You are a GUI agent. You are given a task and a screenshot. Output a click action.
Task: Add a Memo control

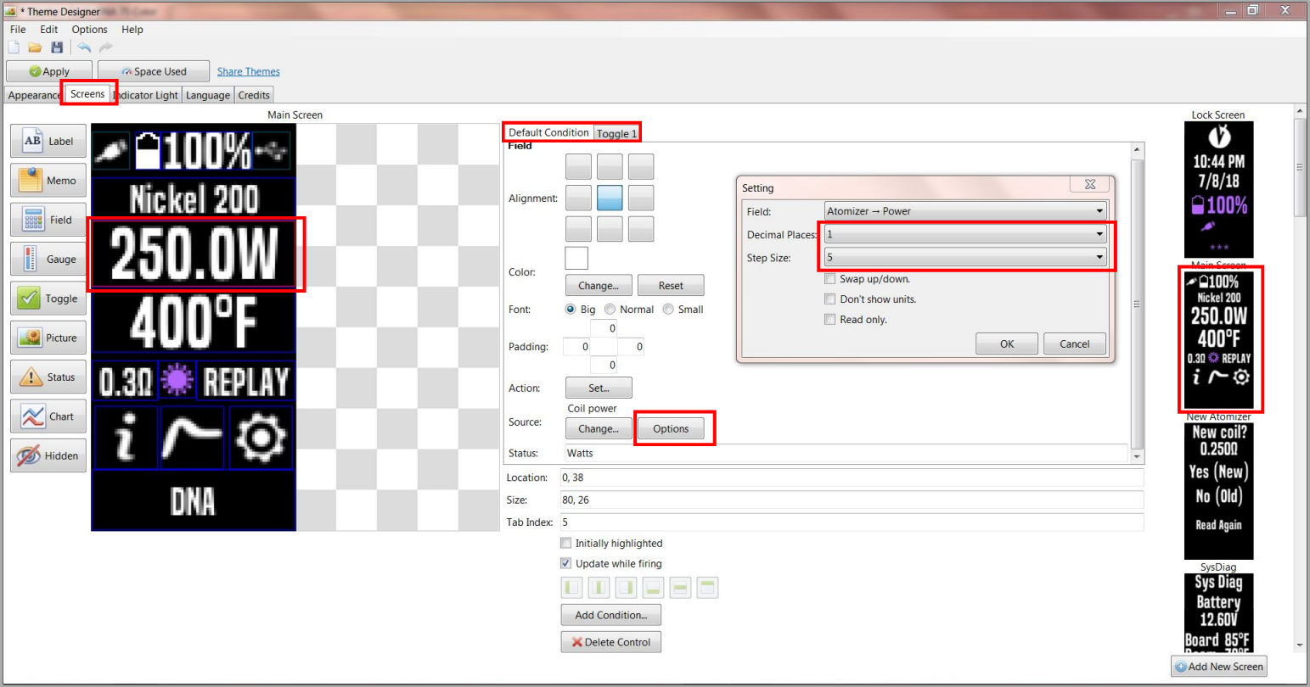pos(48,181)
